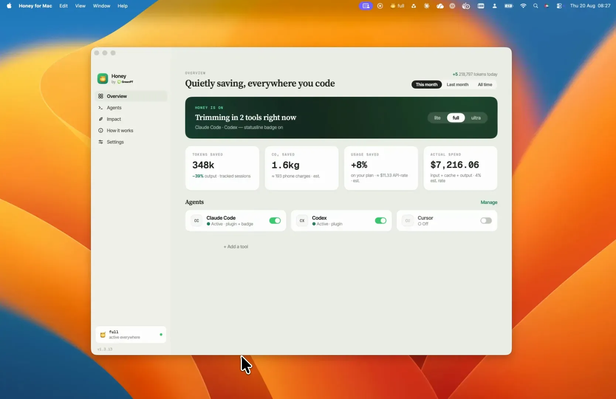Viewport: 616px width, 399px height.
Task: Open the View menu
Action: [80, 6]
